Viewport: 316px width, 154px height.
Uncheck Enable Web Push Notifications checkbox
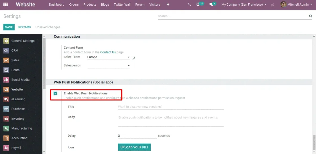tap(55, 93)
